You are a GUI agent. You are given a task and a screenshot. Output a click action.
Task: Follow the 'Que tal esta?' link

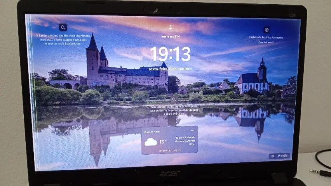[266, 43]
